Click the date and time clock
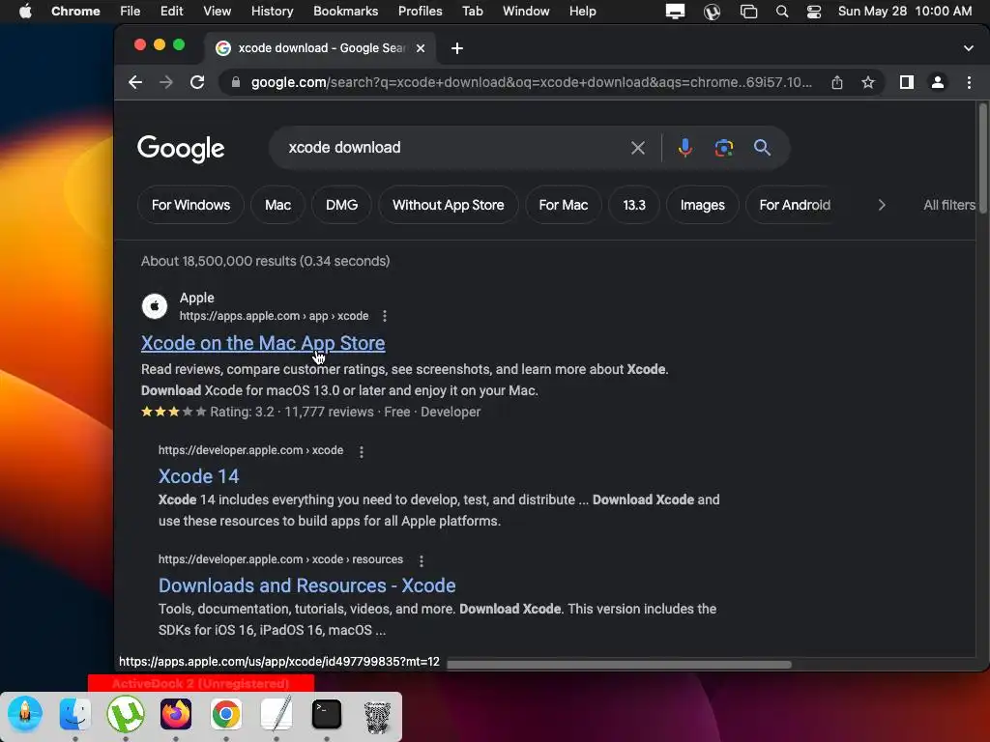 [x=905, y=12]
